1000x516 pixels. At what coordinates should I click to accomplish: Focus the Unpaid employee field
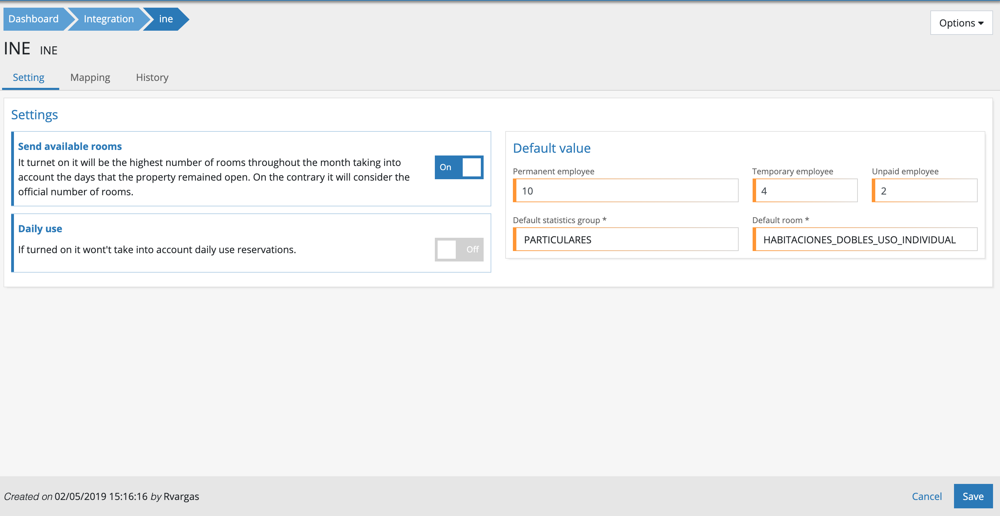[925, 191]
